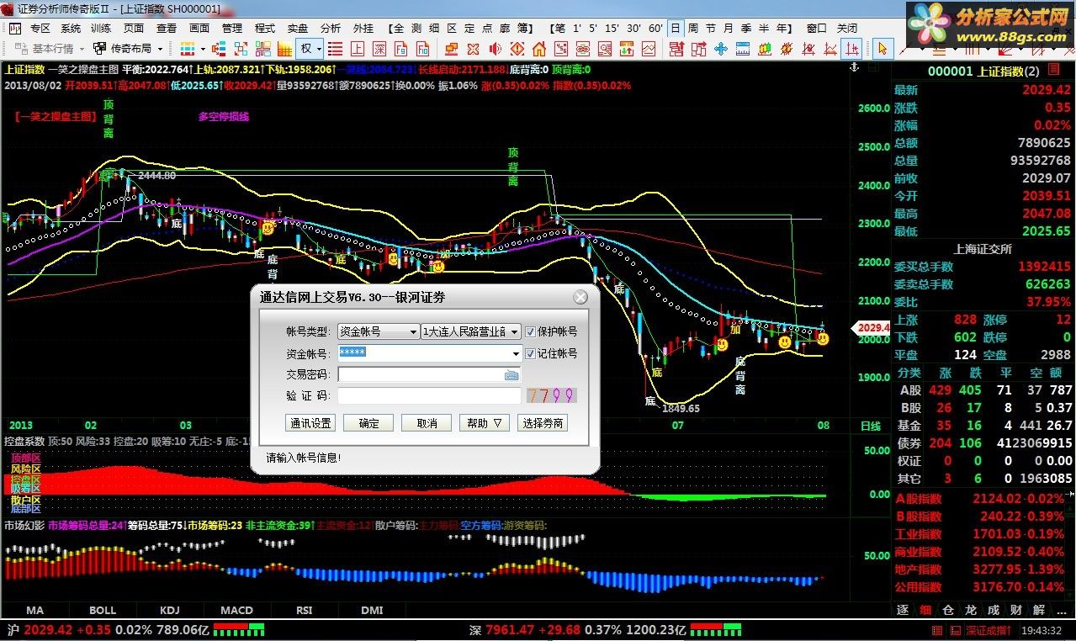Open the 1大连人民路营业部 branch dropdown
Image resolution: width=1076 pixels, height=641 pixels.
pos(471,332)
